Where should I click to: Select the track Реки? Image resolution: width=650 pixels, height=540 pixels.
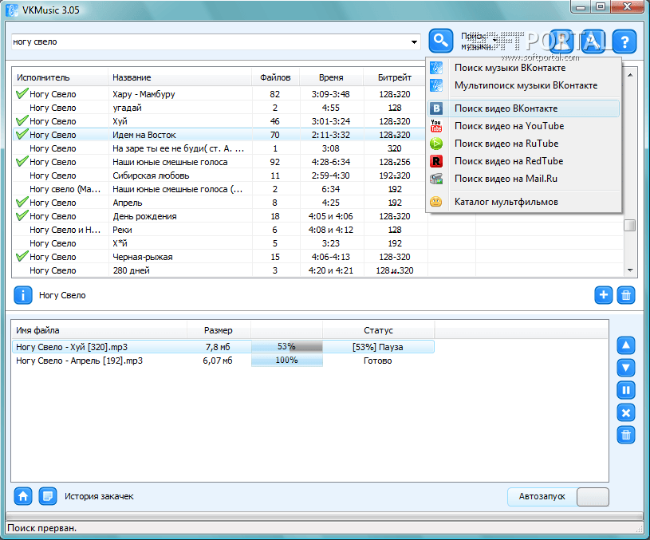point(122,230)
